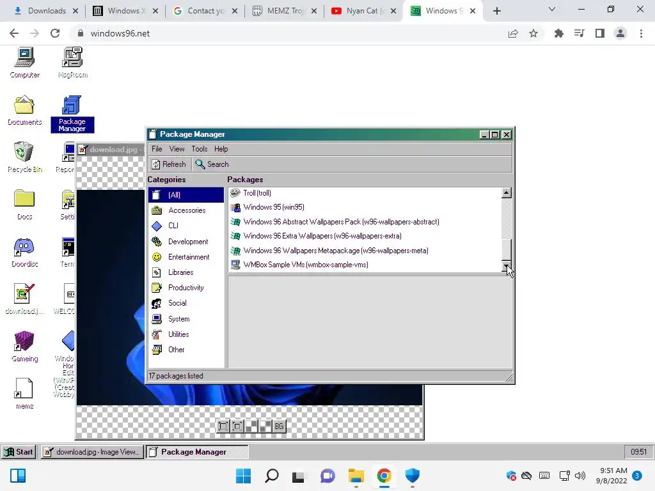Select the Accessories category
The height and width of the screenshot is (491, 655).
pos(186,210)
